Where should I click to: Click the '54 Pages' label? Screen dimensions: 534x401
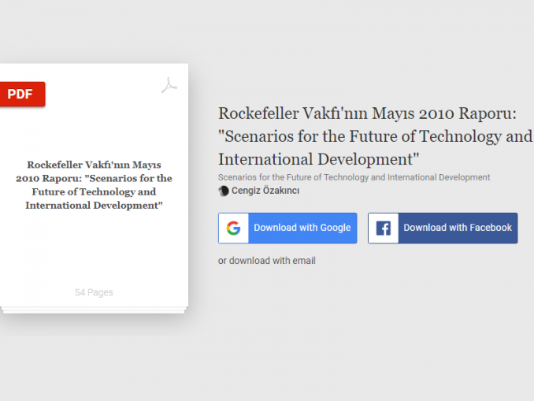tap(94, 292)
